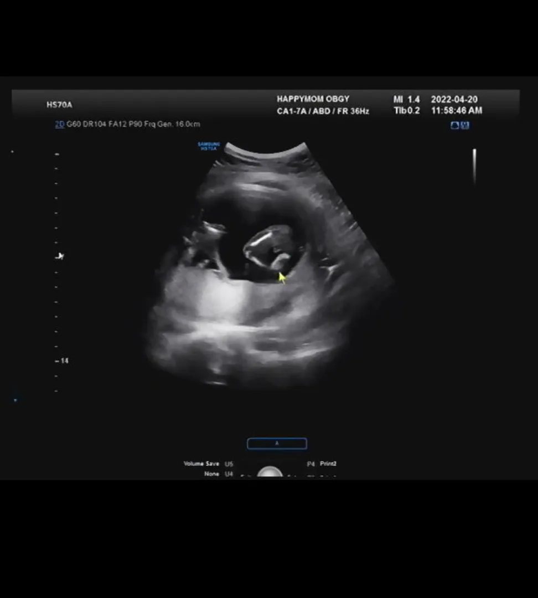The width and height of the screenshot is (538, 598).
Task: Click the date 2022-04-20
Action: pos(454,100)
